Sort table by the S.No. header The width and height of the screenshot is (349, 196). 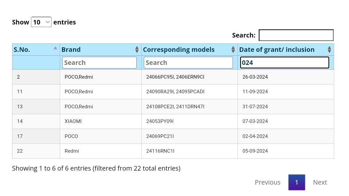(x=22, y=50)
